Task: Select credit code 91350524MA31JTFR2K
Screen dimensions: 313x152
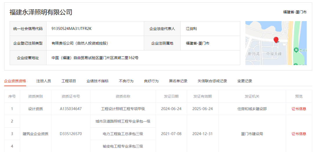Action: tap(72, 28)
